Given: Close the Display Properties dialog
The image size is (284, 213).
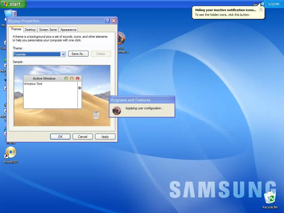Looking at the screenshot, I should (x=114, y=21).
